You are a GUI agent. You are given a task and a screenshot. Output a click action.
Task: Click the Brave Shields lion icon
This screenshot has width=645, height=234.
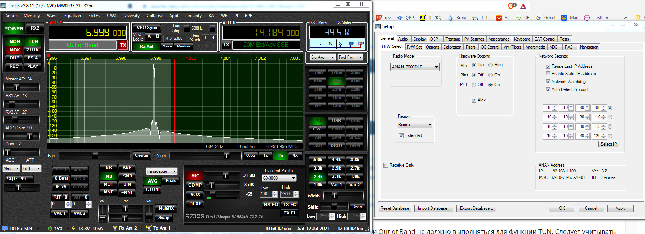[x=512, y=6]
